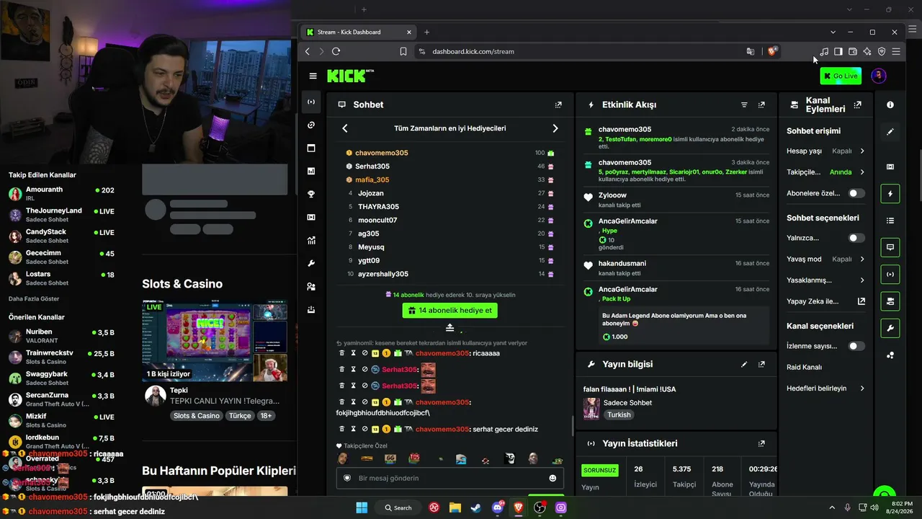Click the Daha Fazla Göster link
Screen dimensions: 922x519
(34, 298)
